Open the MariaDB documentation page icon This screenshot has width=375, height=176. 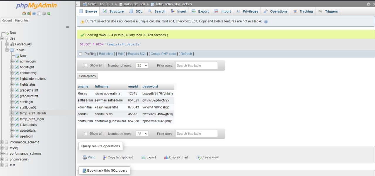click(39, 13)
